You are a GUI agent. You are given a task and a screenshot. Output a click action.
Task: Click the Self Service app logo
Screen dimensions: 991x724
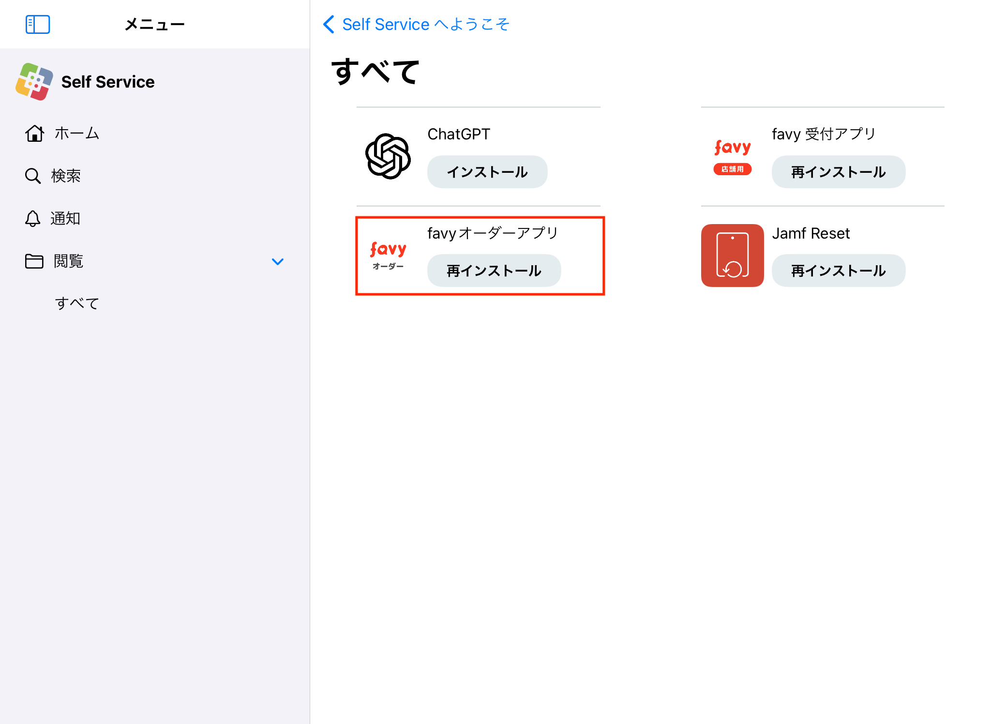point(34,82)
